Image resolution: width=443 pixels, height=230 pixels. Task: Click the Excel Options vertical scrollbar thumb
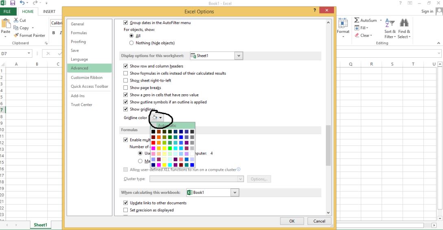[x=328, y=145]
